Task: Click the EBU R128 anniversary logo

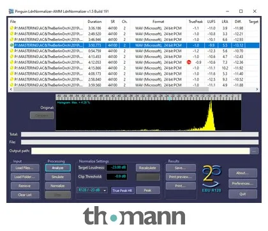Action: click(x=212, y=179)
